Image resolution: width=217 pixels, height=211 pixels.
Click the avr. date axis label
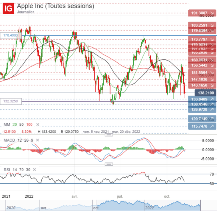tap(75, 196)
